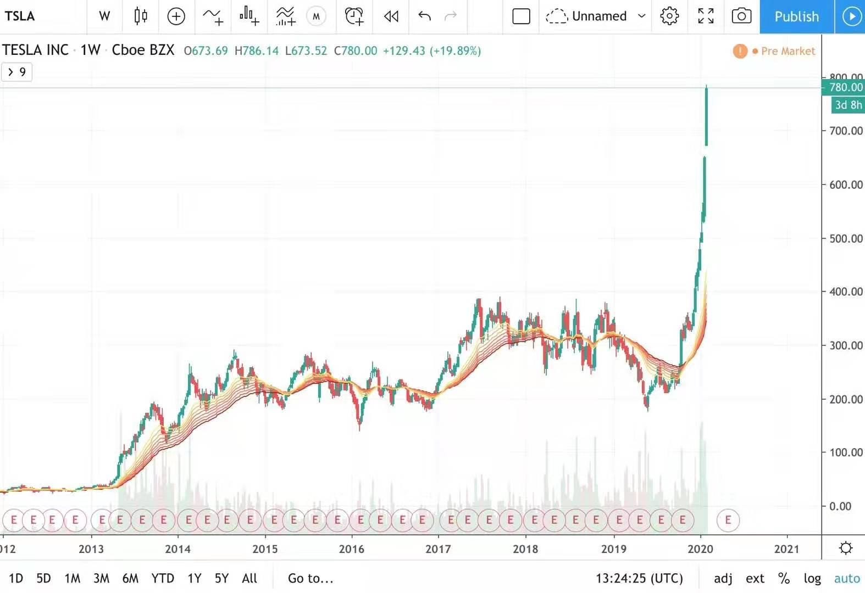
Task: Select the 3M time range
Action: pyautogui.click(x=101, y=578)
